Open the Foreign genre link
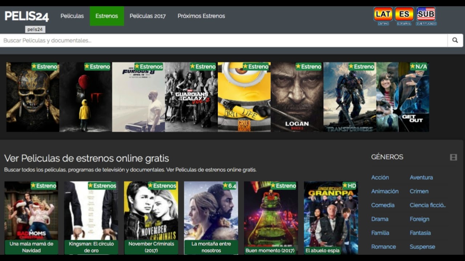The height and width of the screenshot is (261, 465). coord(420,219)
